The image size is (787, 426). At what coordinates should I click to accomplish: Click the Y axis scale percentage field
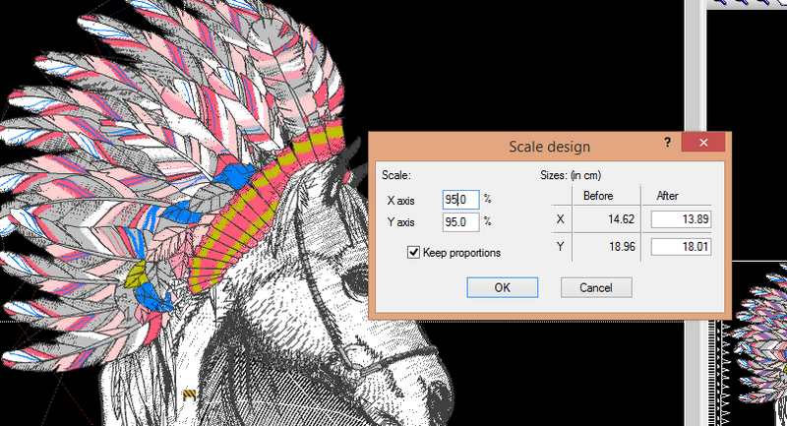tap(460, 221)
